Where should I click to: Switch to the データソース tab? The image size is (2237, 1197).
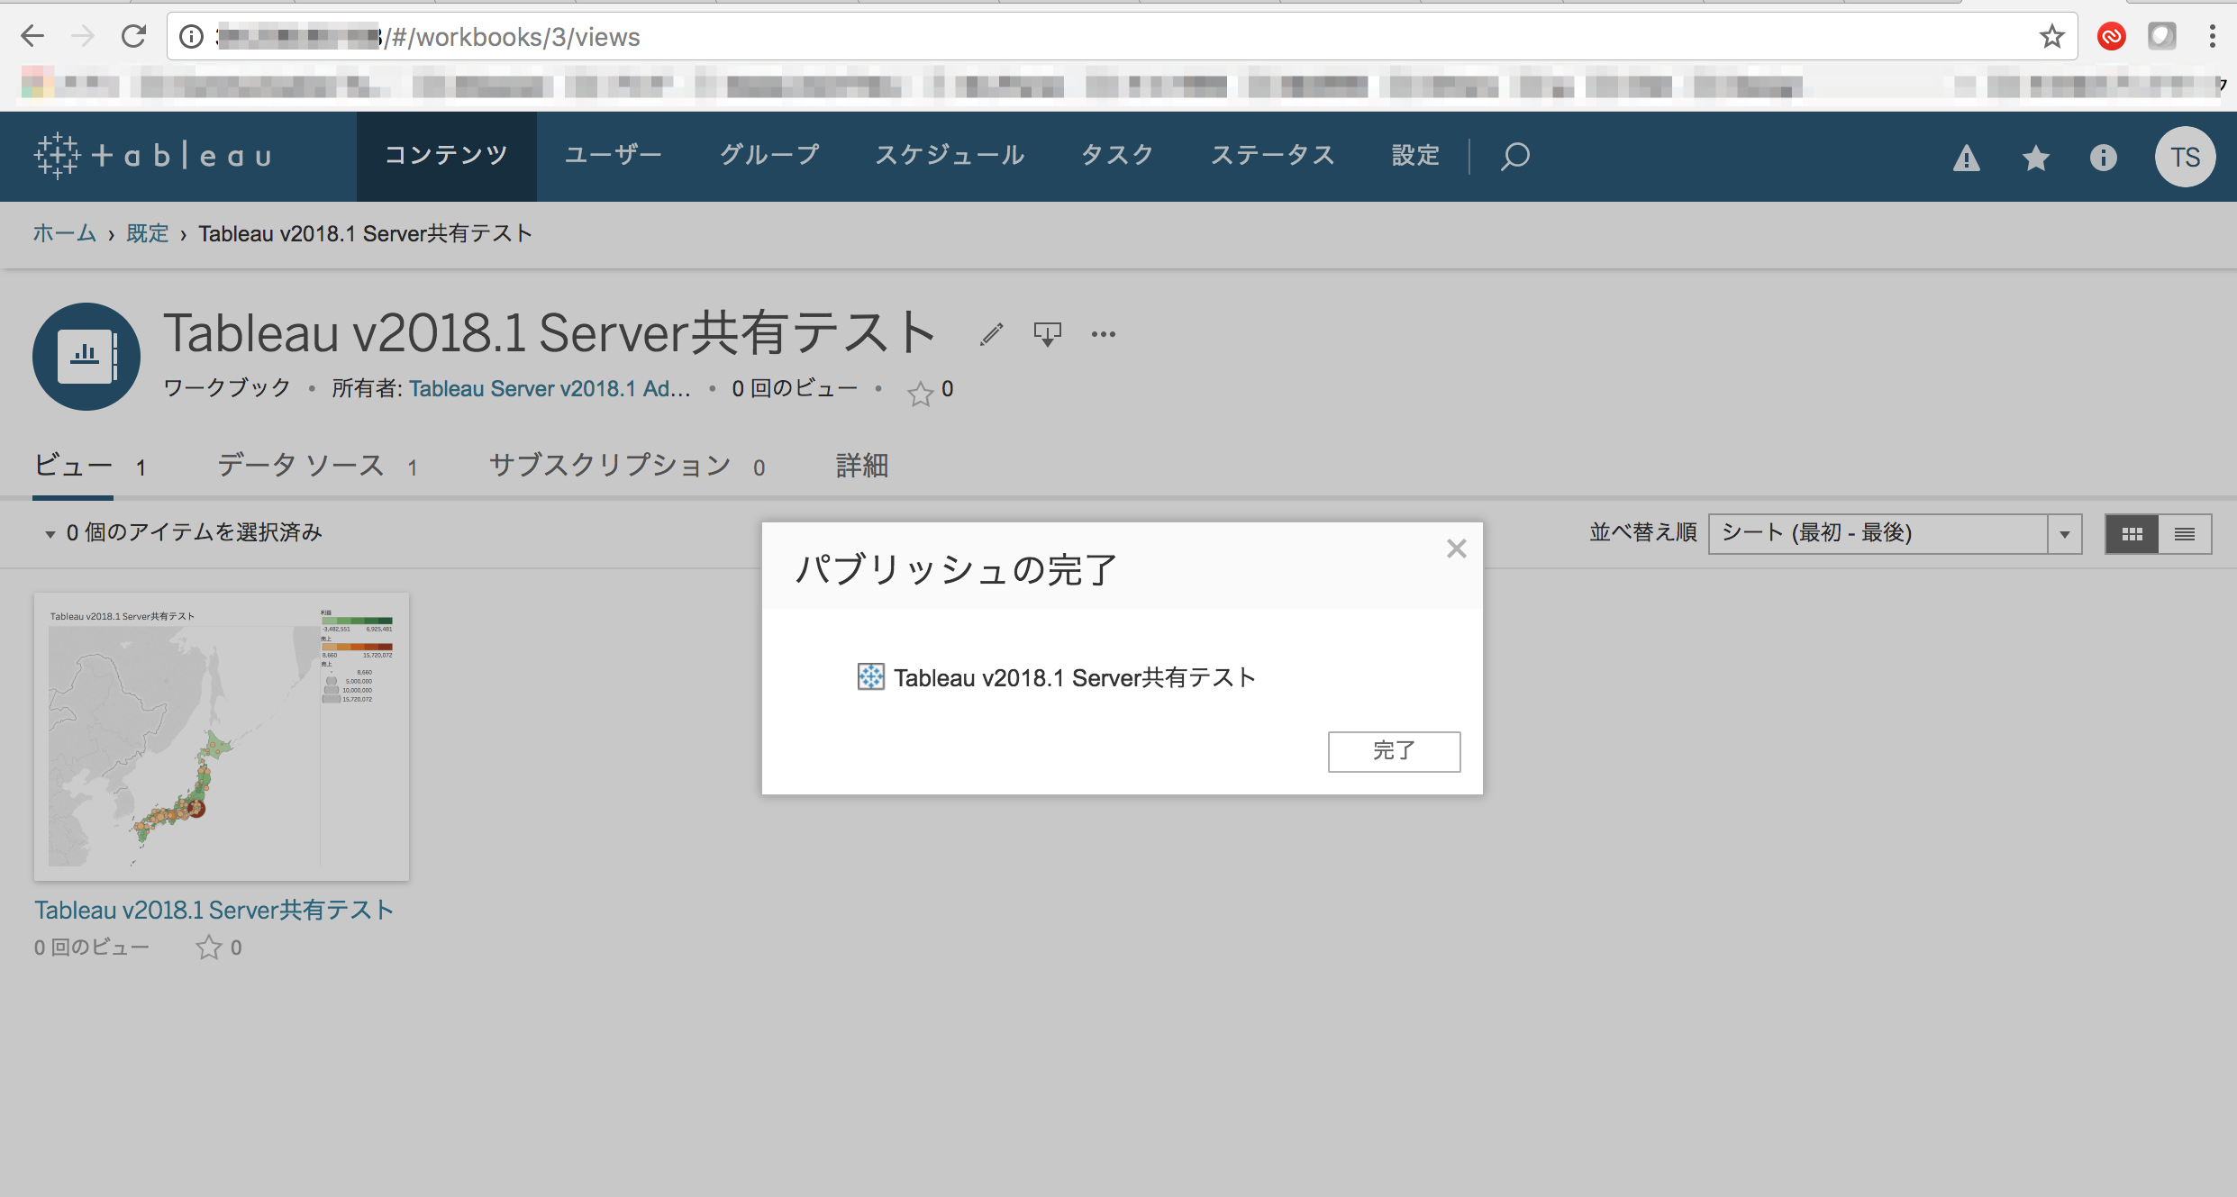pos(300,465)
